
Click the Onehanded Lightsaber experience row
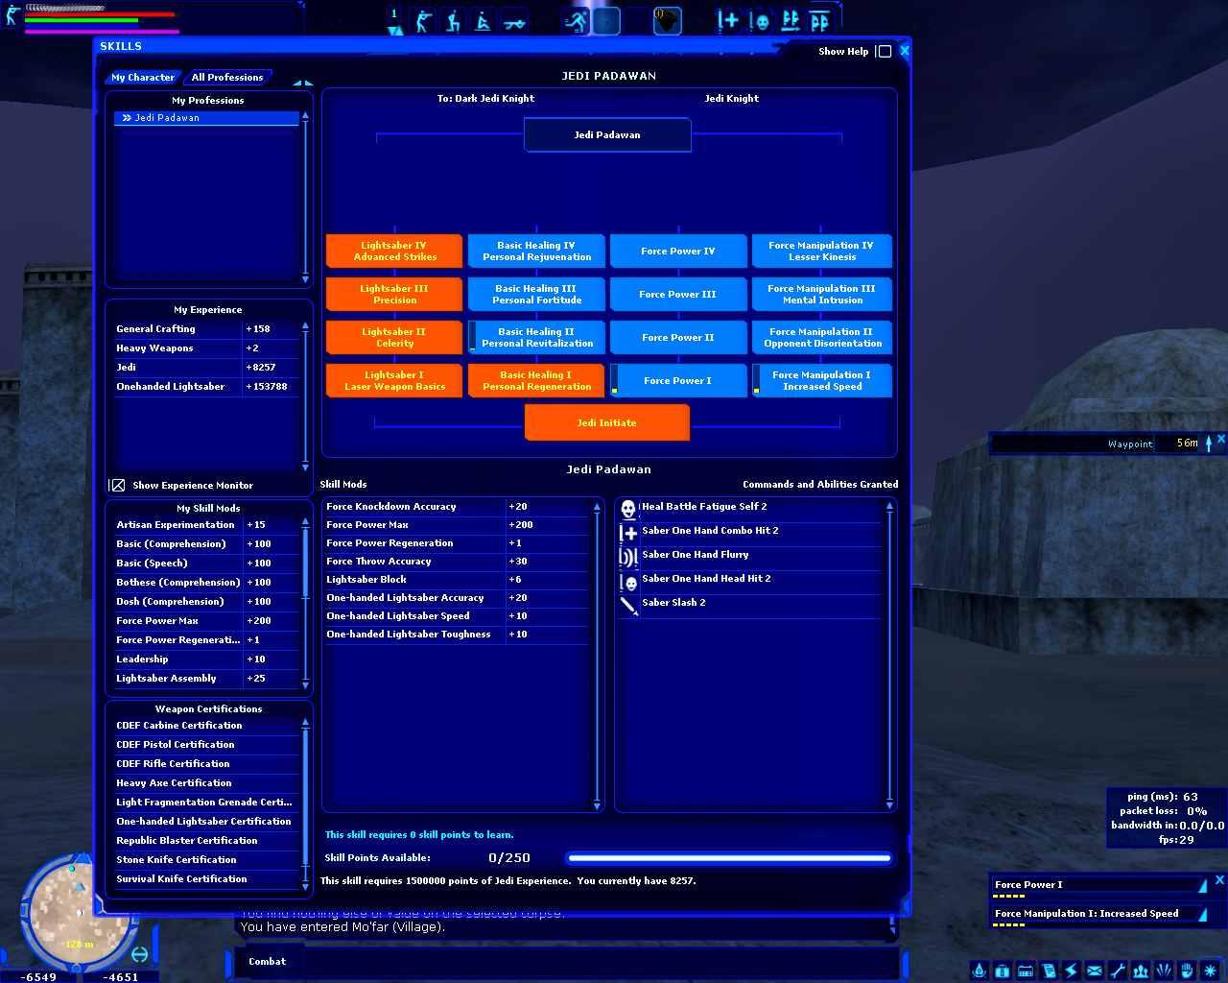pos(206,387)
